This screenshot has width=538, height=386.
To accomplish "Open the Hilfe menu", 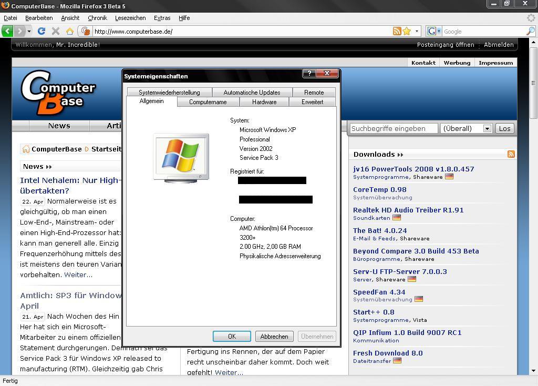I will click(184, 18).
